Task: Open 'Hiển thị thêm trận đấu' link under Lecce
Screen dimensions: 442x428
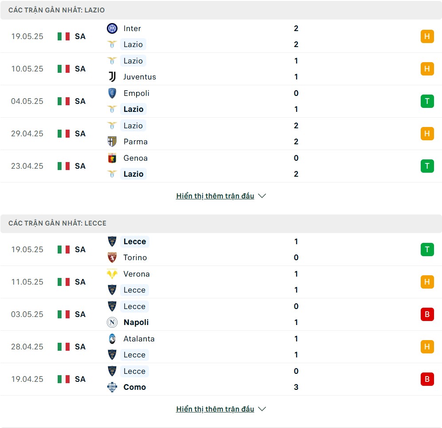Action: coord(215,409)
